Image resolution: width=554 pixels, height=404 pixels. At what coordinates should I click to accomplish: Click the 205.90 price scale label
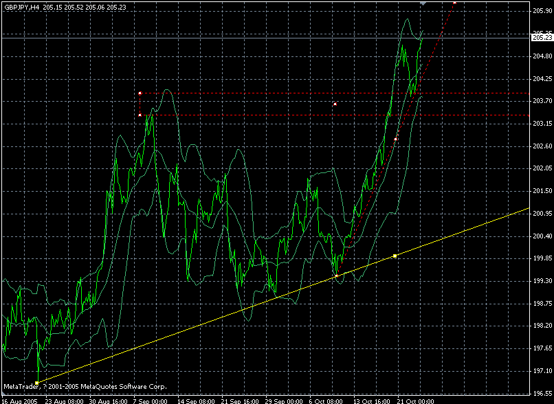[542, 11]
